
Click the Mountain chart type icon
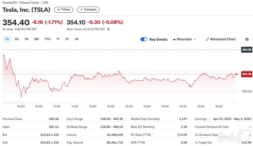(x=174, y=39)
